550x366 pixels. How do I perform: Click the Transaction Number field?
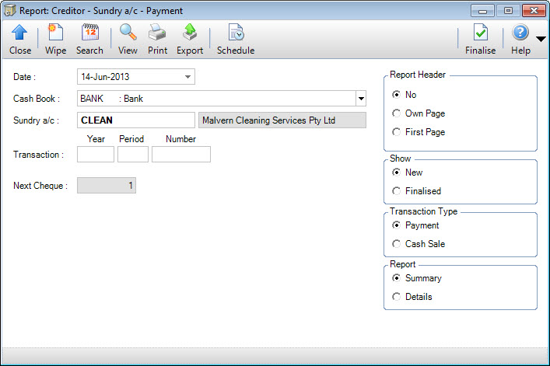[x=181, y=155]
